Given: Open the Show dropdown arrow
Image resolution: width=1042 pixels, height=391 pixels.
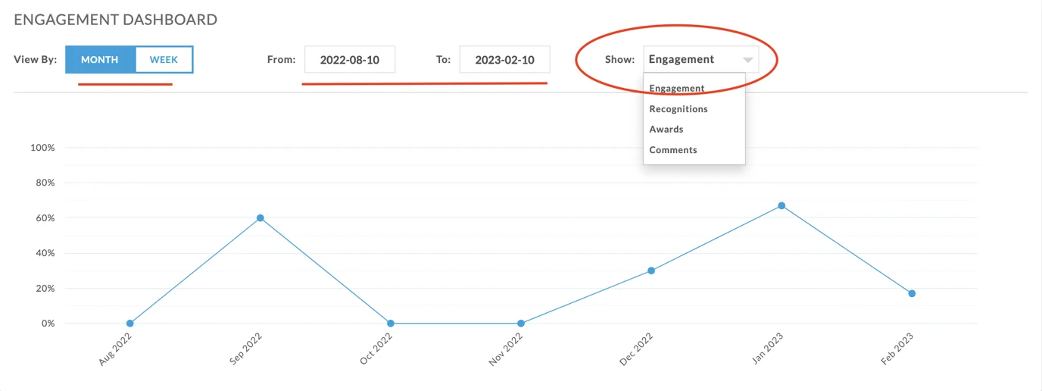Looking at the screenshot, I should (747, 60).
